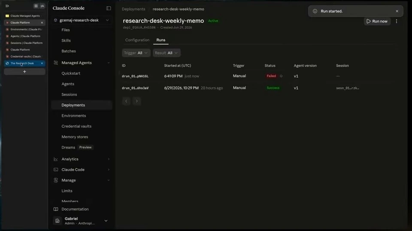Switch to the Configuration tab
The image size is (412, 231).
137,40
